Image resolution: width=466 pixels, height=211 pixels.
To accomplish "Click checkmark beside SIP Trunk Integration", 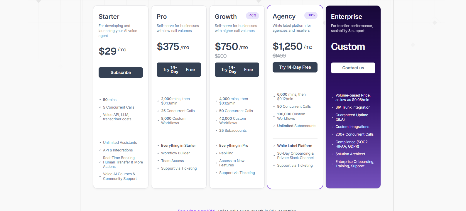I will (332, 107).
